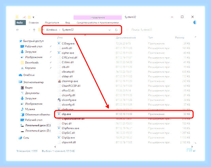
Task: Open the Downloads folder in navigation pane
Action: pyautogui.click(x=32, y=62)
